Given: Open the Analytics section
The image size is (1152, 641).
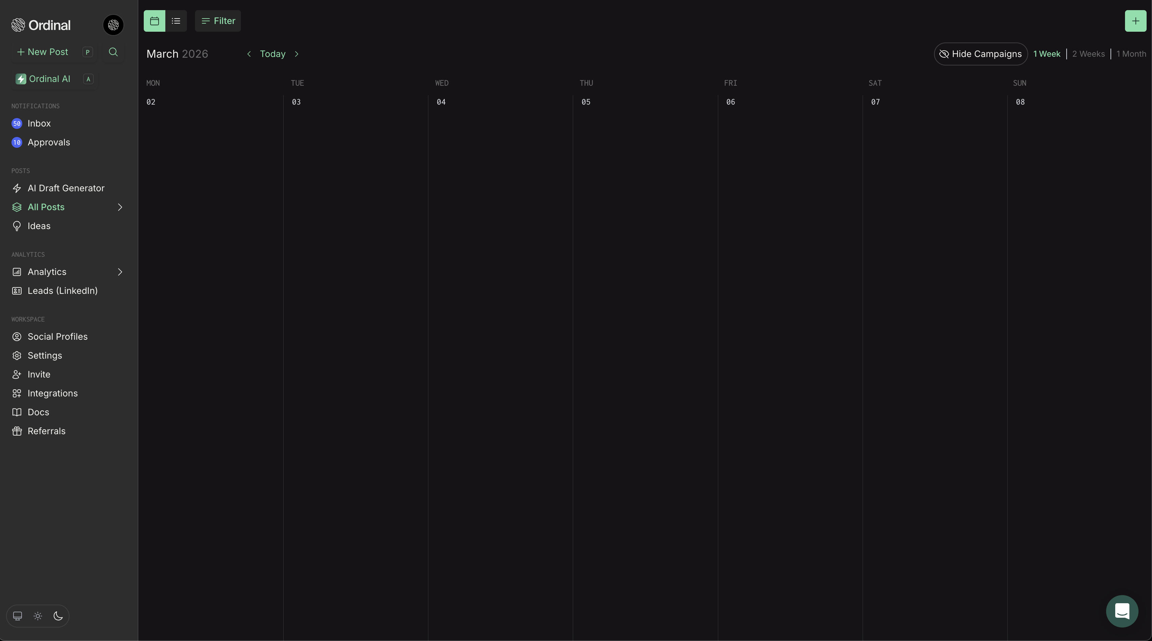Looking at the screenshot, I should 47,272.
